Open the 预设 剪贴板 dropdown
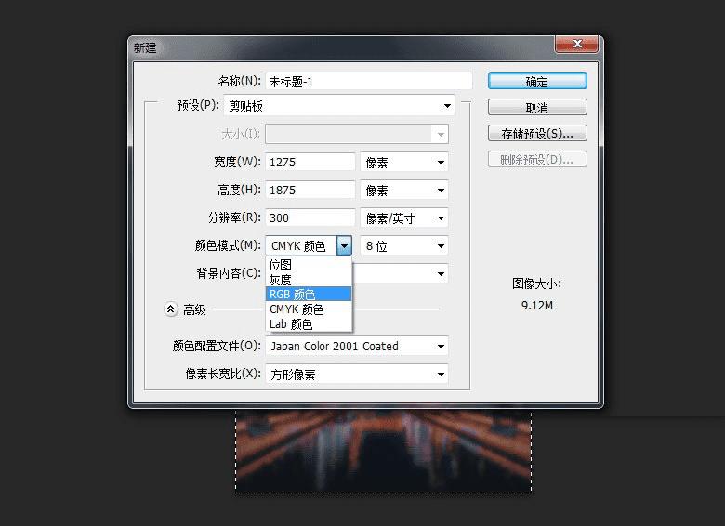The image size is (725, 526). coord(339,106)
